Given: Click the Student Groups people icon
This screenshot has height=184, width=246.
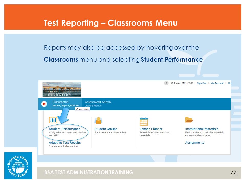Looking at the screenshot, I should (98, 120).
